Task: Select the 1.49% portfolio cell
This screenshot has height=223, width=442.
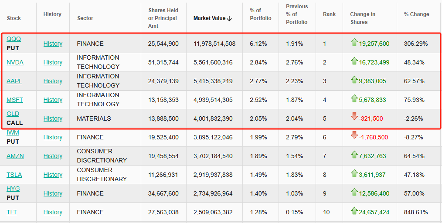Action: coord(258,175)
